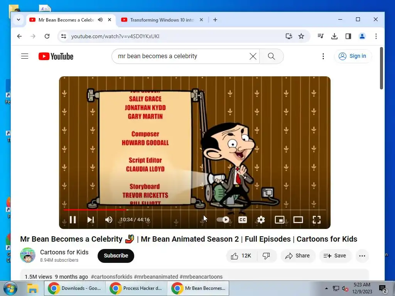Open the network tray icon
Image resolution: width=395 pixels, height=296 pixels.
click(336, 288)
